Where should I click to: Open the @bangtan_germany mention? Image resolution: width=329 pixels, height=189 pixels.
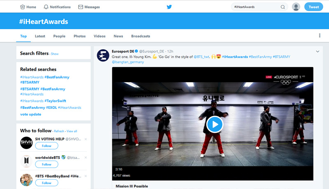(x=128, y=62)
